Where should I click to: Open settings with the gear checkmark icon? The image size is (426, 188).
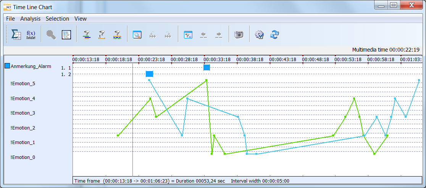pyautogui.click(x=259, y=35)
